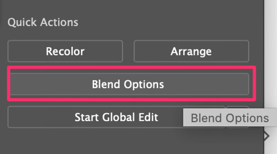Click the pink-outlined Blend Options button

[x=128, y=84]
